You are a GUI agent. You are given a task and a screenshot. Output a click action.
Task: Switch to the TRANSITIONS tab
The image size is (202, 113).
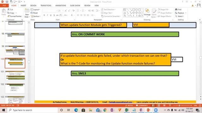click(46, 6)
